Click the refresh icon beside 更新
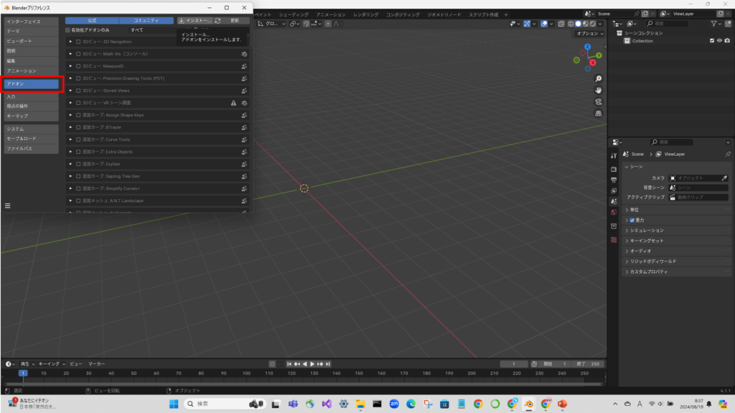This screenshot has width=735, height=413. click(217, 21)
